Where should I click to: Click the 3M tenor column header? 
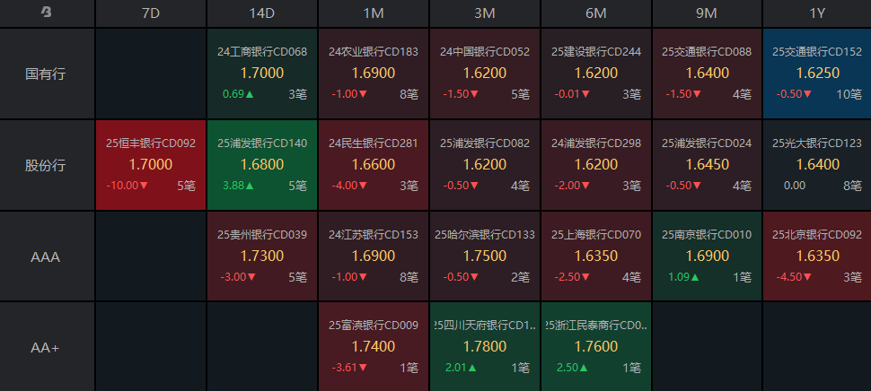(x=484, y=13)
